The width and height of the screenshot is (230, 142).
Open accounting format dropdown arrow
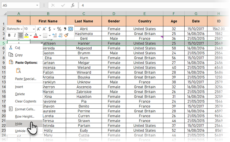[x=54, y=29]
